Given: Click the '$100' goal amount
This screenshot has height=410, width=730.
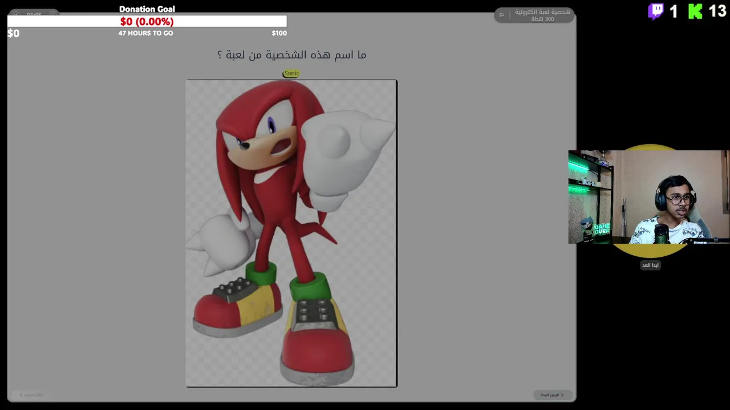Looking at the screenshot, I should [x=279, y=33].
